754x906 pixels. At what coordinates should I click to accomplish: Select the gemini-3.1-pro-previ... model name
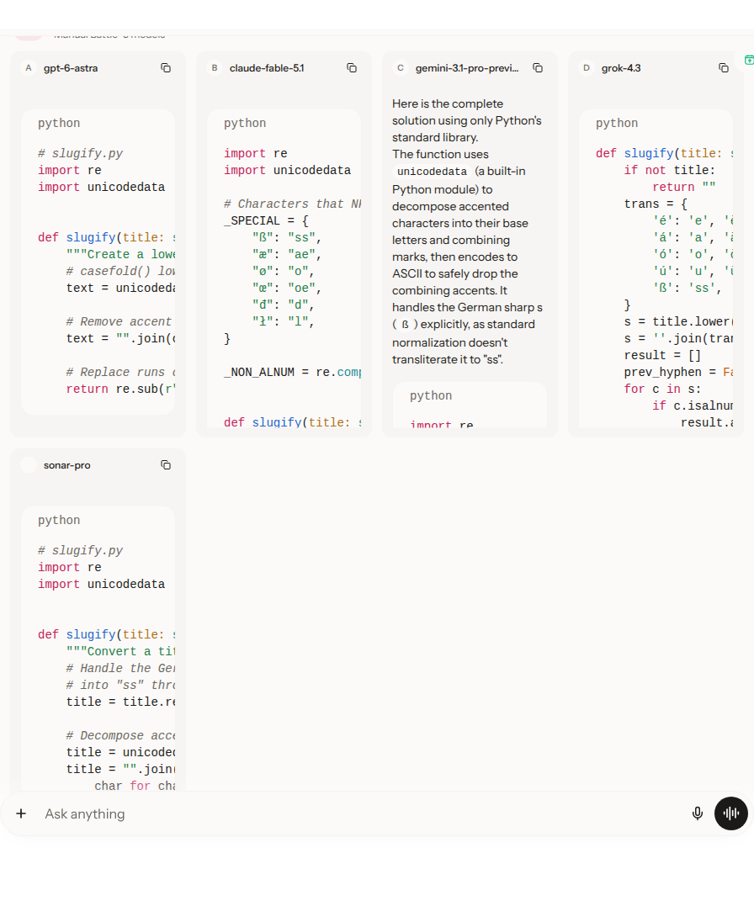467,68
